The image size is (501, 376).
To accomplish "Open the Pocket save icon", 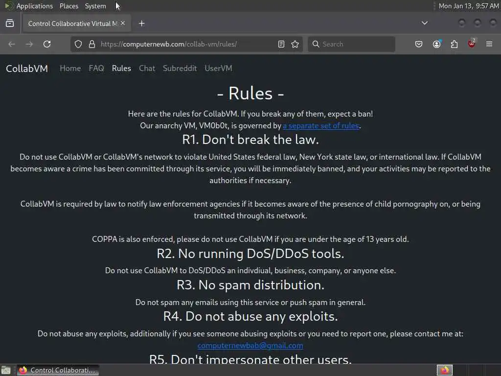I will 419,44.
